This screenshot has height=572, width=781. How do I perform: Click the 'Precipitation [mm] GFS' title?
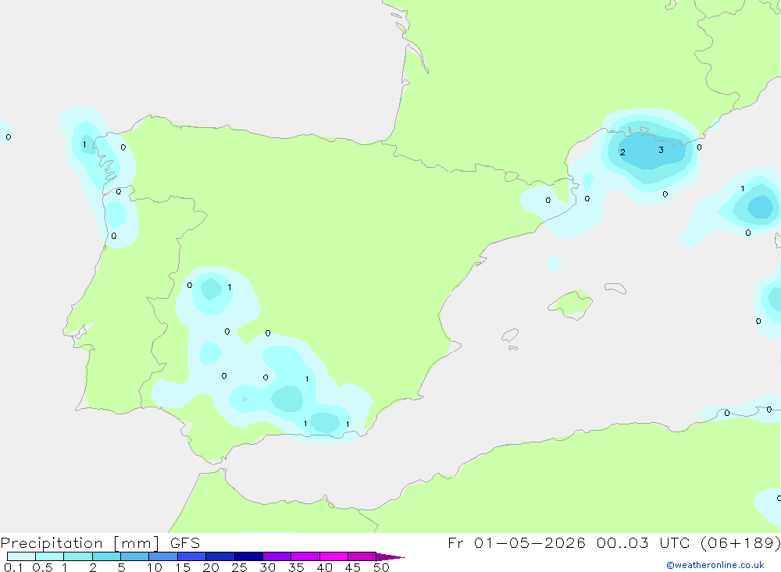click(100, 542)
